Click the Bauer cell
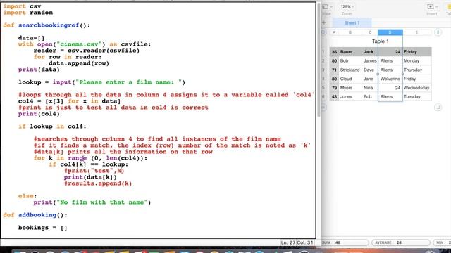The height and width of the screenshot is (253, 451). click(350, 52)
